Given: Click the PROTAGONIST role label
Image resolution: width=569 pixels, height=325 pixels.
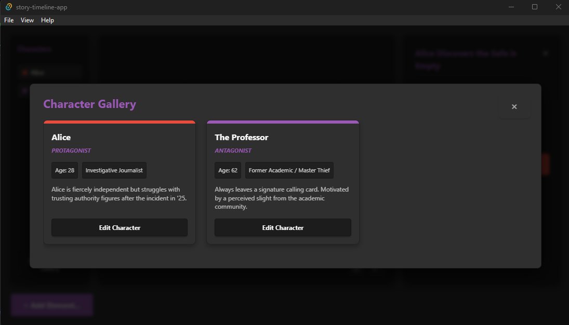Looking at the screenshot, I should [71, 151].
